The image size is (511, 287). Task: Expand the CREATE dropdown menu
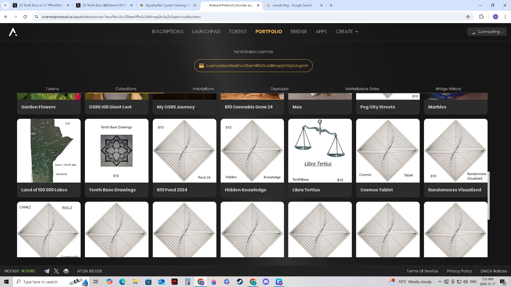coord(347,32)
